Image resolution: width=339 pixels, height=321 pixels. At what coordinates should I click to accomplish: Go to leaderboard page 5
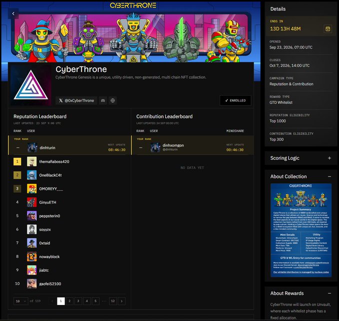(x=95, y=301)
